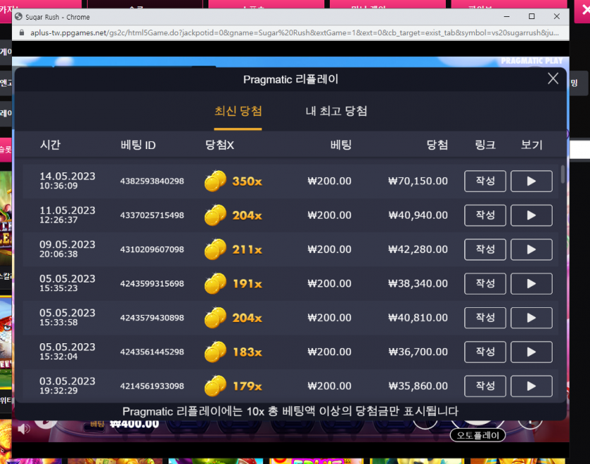Click win amount ₩35,860.00
The image size is (590, 464).
pyautogui.click(x=418, y=386)
